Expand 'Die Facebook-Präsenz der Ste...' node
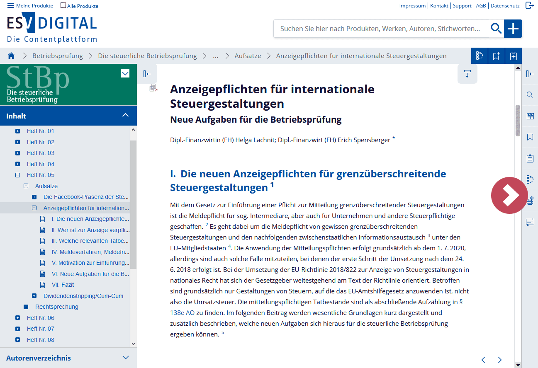The height and width of the screenshot is (368, 538). coord(34,197)
